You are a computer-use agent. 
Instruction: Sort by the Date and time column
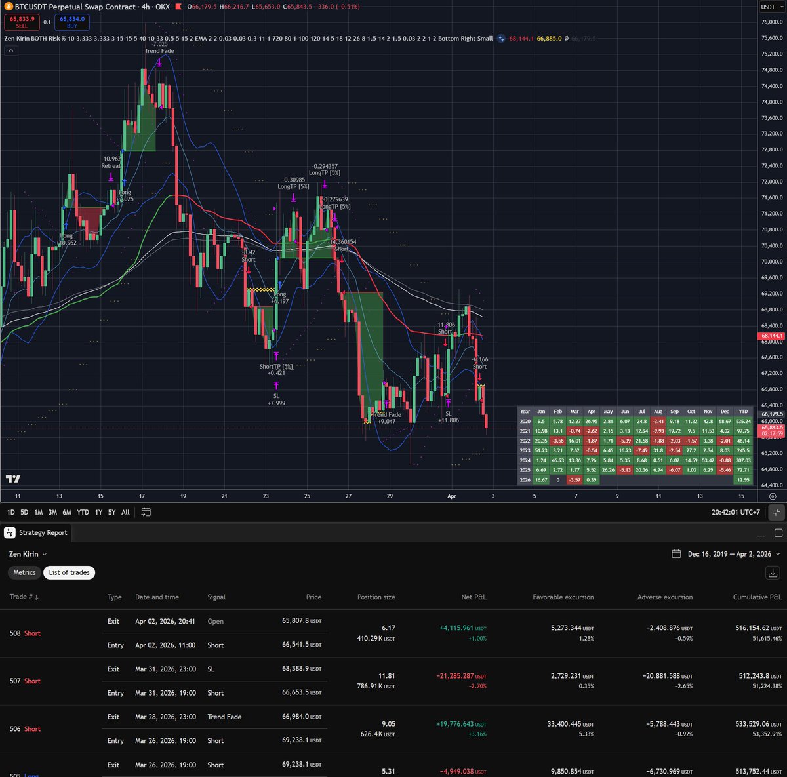(x=157, y=597)
